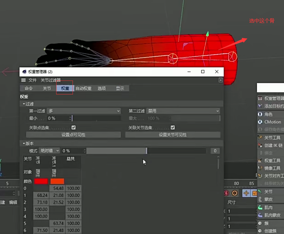Click the 设置点可见性 button

point(73,135)
